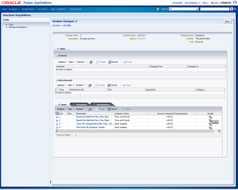Open Insert for Hanging File Folder Tabs link

(x=95, y=124)
